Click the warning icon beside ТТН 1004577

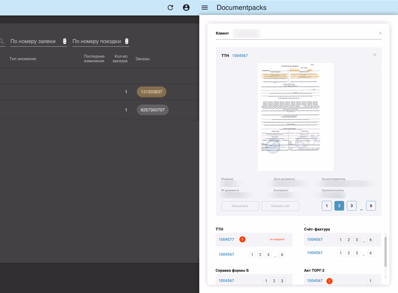(242, 239)
